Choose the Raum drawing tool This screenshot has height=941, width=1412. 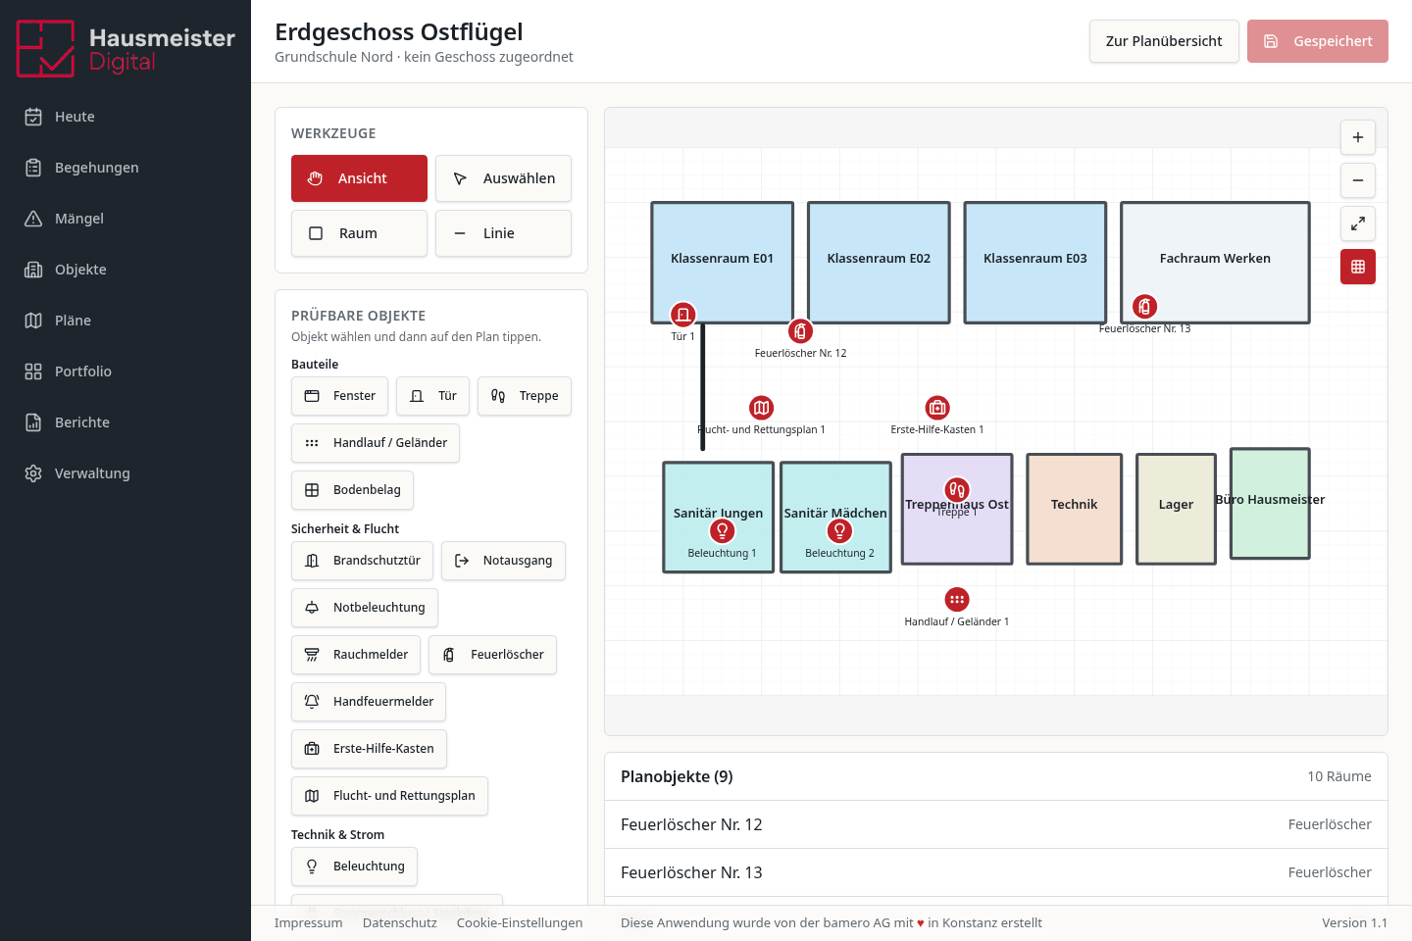pyautogui.click(x=359, y=233)
